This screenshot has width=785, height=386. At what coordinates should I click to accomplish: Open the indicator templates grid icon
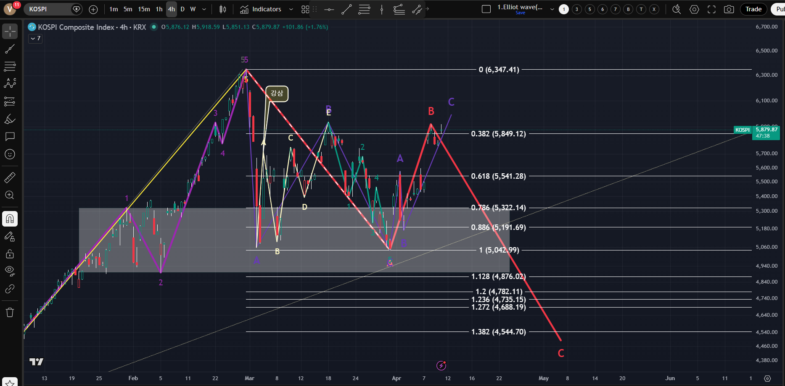click(x=305, y=9)
